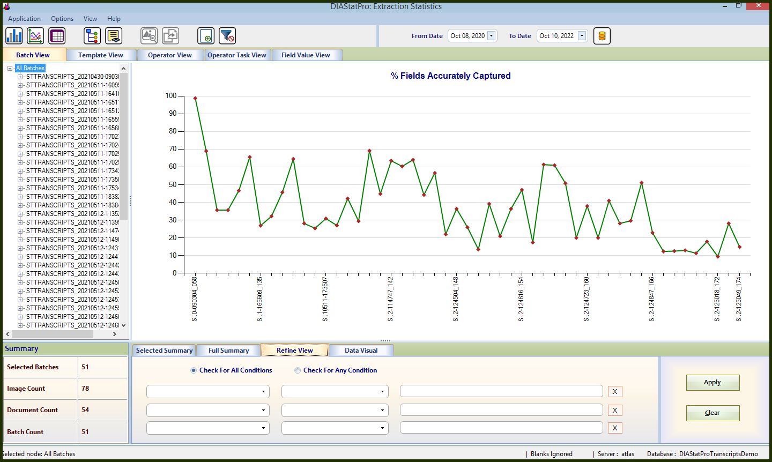
Task: Open the To Date dropdown
Action: coord(582,36)
